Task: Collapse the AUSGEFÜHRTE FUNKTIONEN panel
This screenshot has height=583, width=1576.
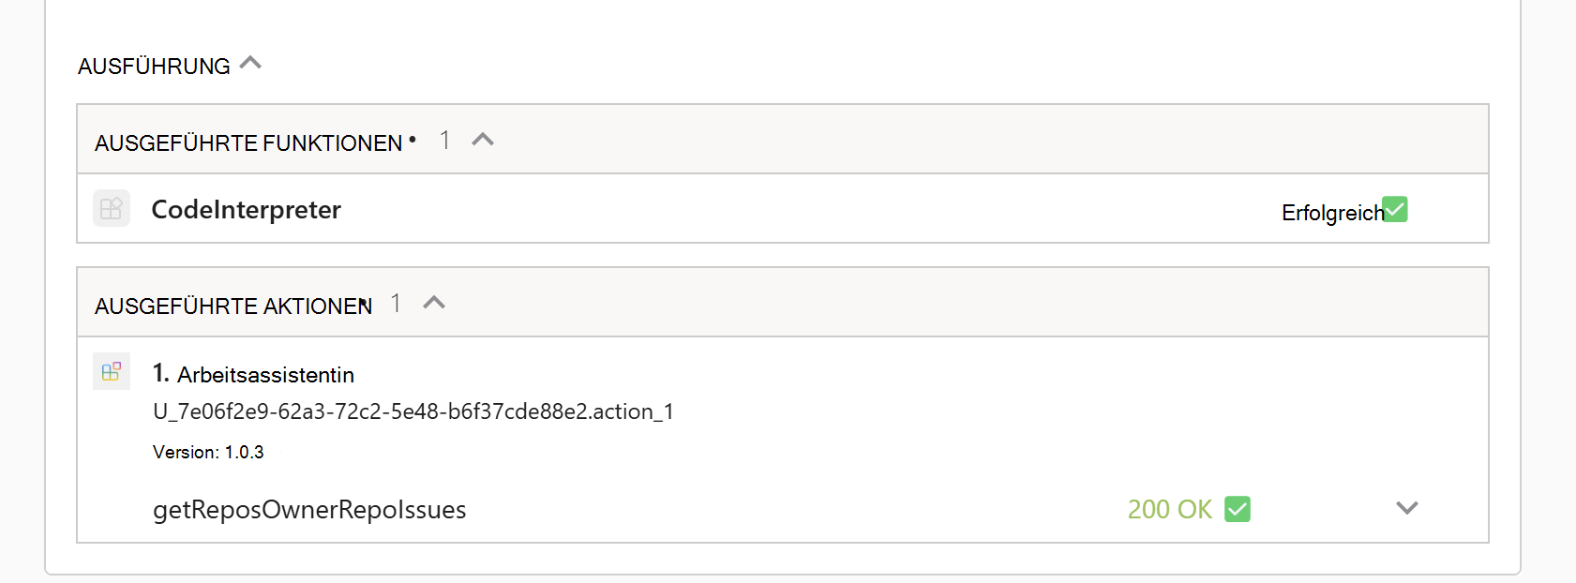Action: click(x=484, y=139)
